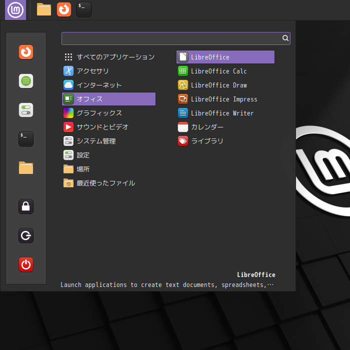Viewport: 350px width, 350px height.
Task: Open the ライブラリ library app
Action: pyautogui.click(x=207, y=141)
